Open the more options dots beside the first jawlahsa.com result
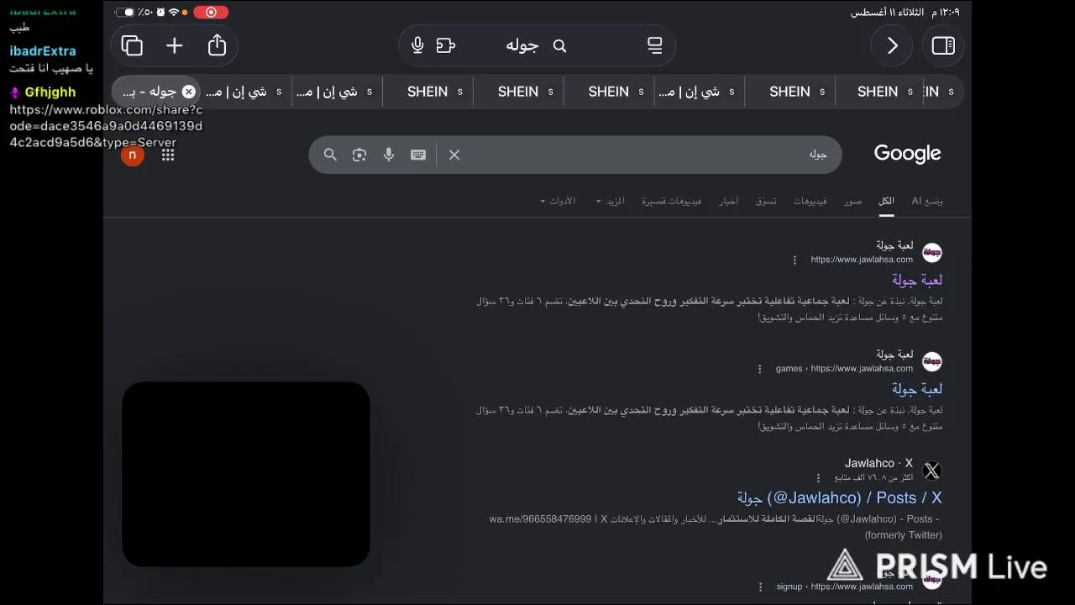 tap(794, 260)
